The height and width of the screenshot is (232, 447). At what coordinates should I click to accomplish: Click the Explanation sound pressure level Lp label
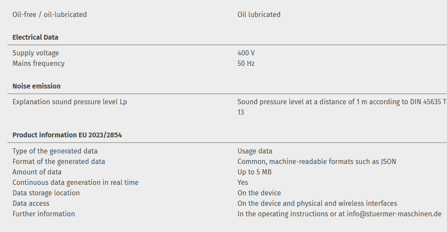[x=69, y=102]
